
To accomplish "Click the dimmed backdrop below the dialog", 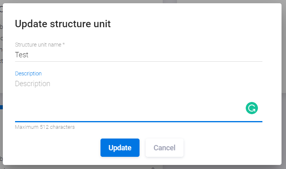I will 142,167.
